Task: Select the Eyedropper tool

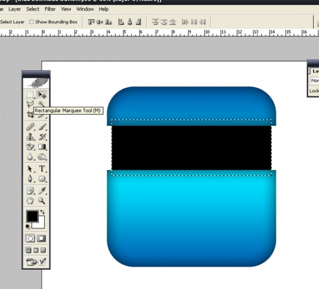Action: (x=42, y=191)
